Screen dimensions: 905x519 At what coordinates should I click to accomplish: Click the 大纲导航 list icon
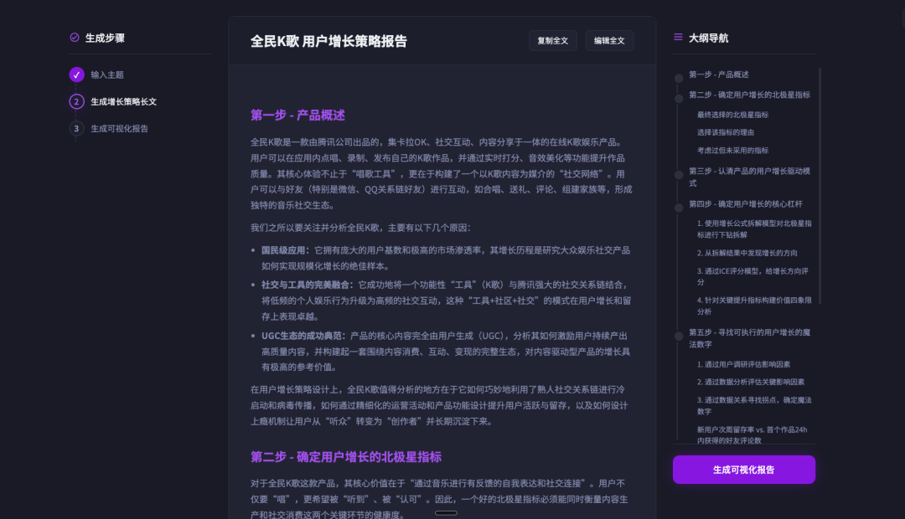click(678, 38)
